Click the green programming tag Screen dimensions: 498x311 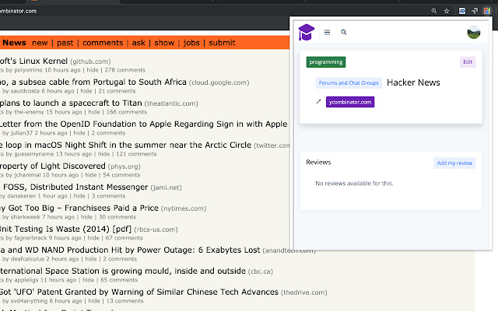(x=326, y=62)
